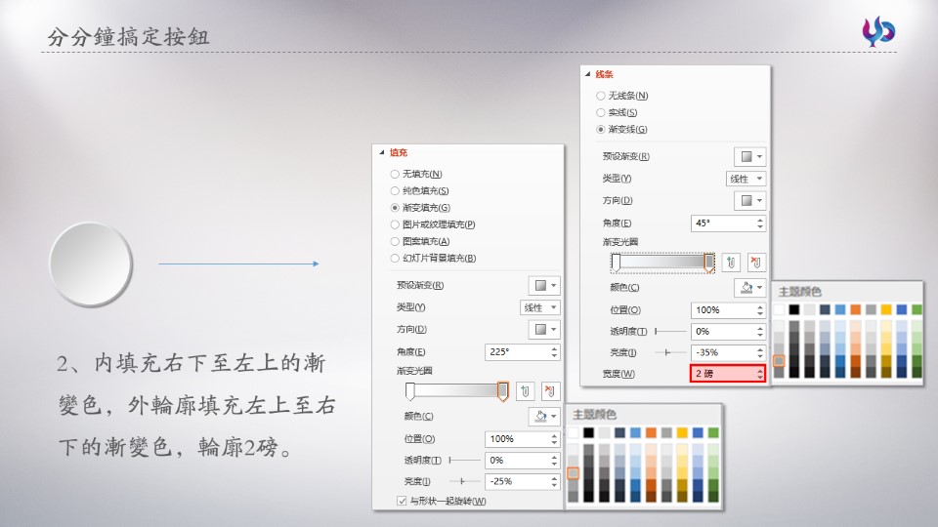
Task: Click the 角度 225° field
Action: [x=516, y=352]
